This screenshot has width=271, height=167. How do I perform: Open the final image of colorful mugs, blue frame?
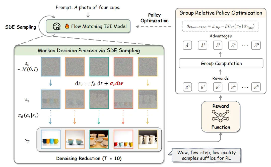pyautogui.click(x=51, y=139)
